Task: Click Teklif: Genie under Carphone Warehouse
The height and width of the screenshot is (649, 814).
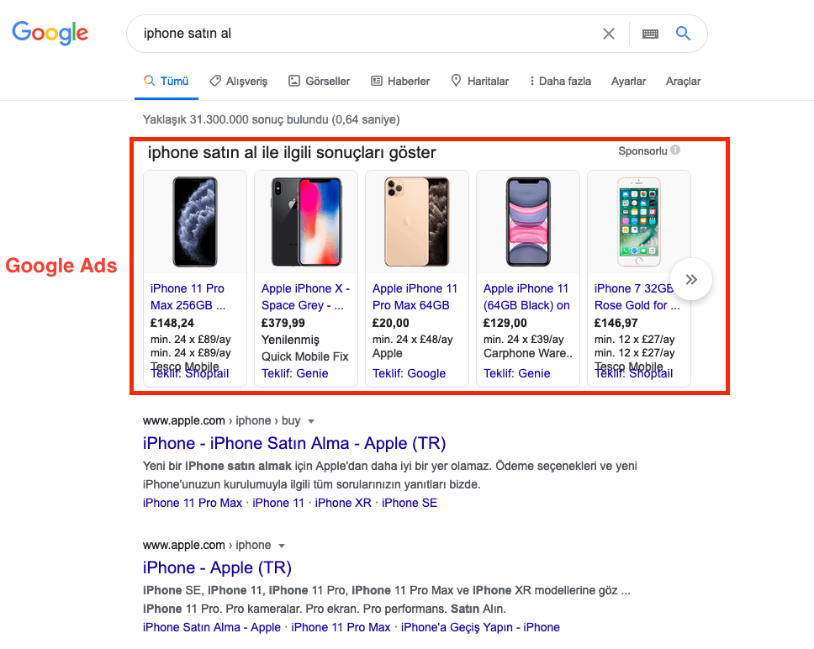Action: (516, 373)
